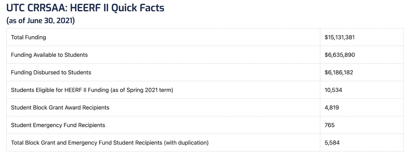Click the 'Quick Facts' words in the heading
This screenshot has height=157, width=411.
138,8
